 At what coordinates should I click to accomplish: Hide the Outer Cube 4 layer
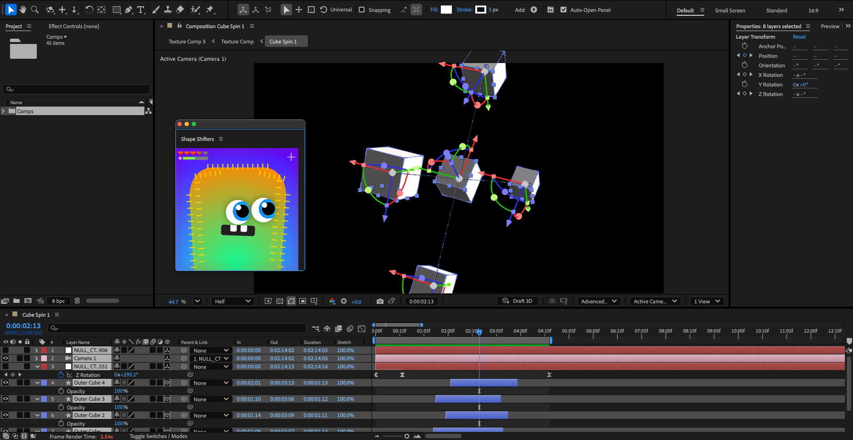[x=6, y=383]
